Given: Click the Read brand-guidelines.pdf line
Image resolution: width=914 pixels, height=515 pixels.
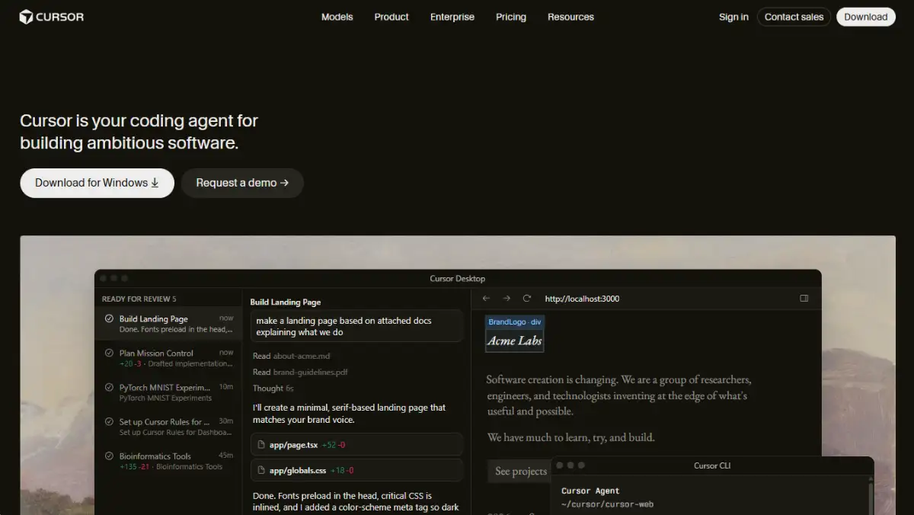Looking at the screenshot, I should click(300, 372).
